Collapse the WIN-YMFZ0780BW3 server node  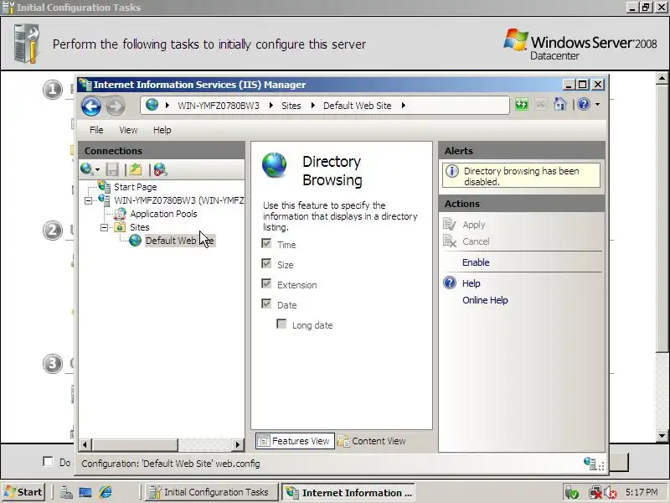88,200
